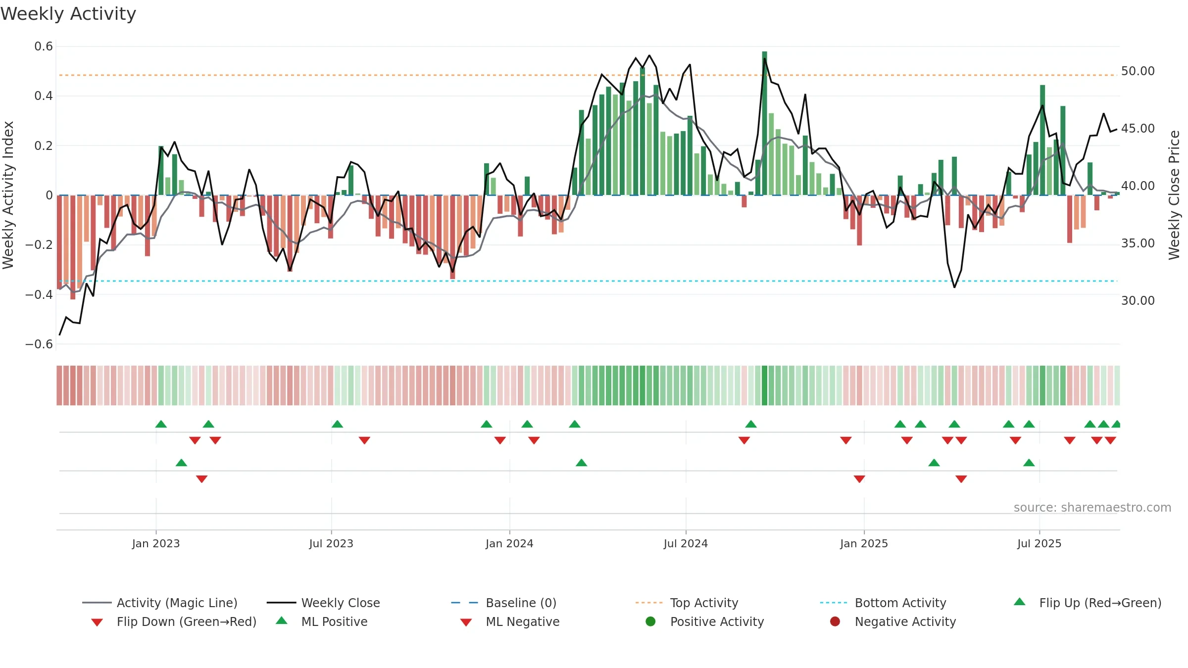Toggle ML Negative legend entry

[510, 621]
